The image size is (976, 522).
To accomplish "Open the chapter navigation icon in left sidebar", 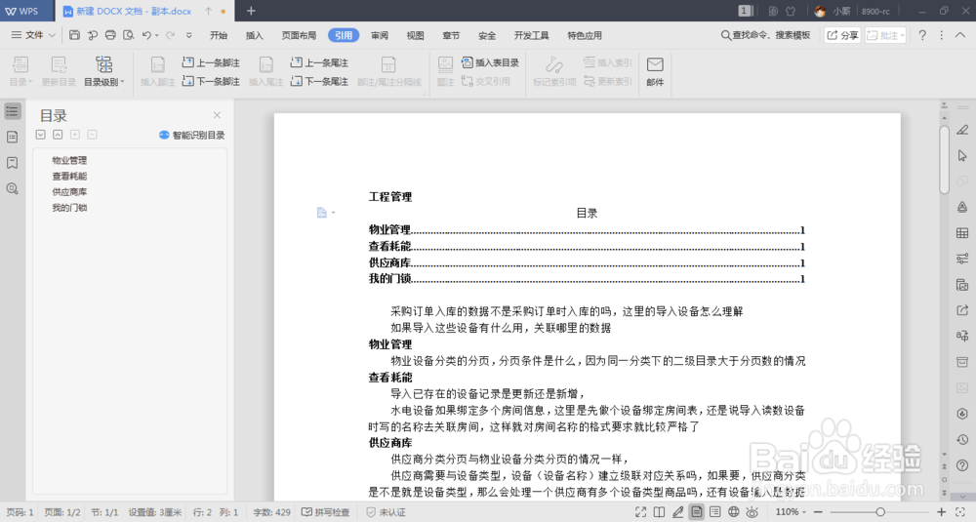I will click(12, 137).
